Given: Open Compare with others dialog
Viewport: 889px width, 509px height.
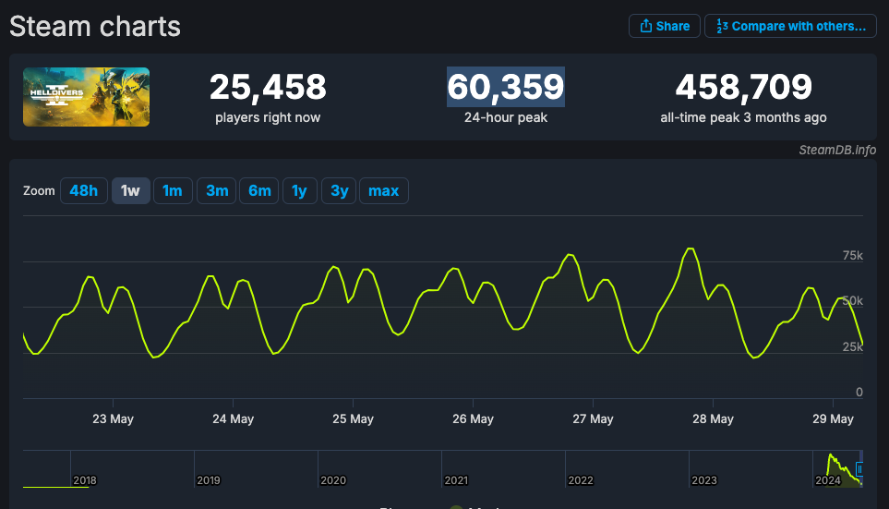Looking at the screenshot, I should (x=790, y=26).
